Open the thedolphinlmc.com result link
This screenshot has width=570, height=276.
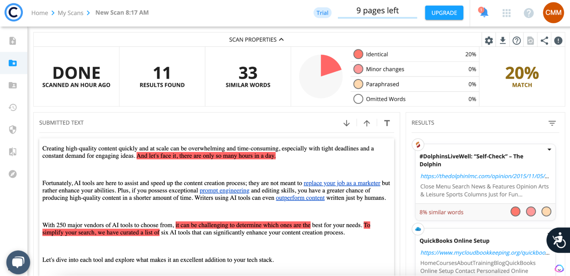[484, 176]
